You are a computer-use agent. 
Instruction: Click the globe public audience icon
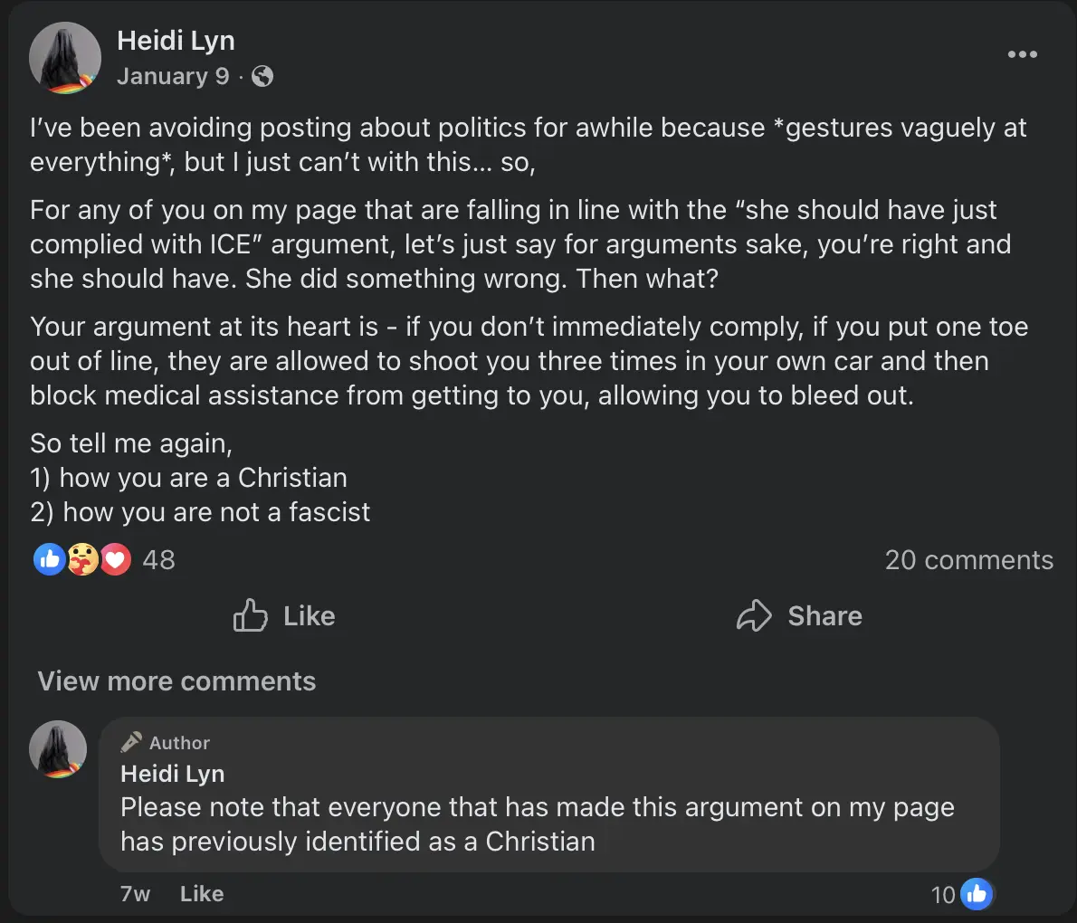pos(262,77)
